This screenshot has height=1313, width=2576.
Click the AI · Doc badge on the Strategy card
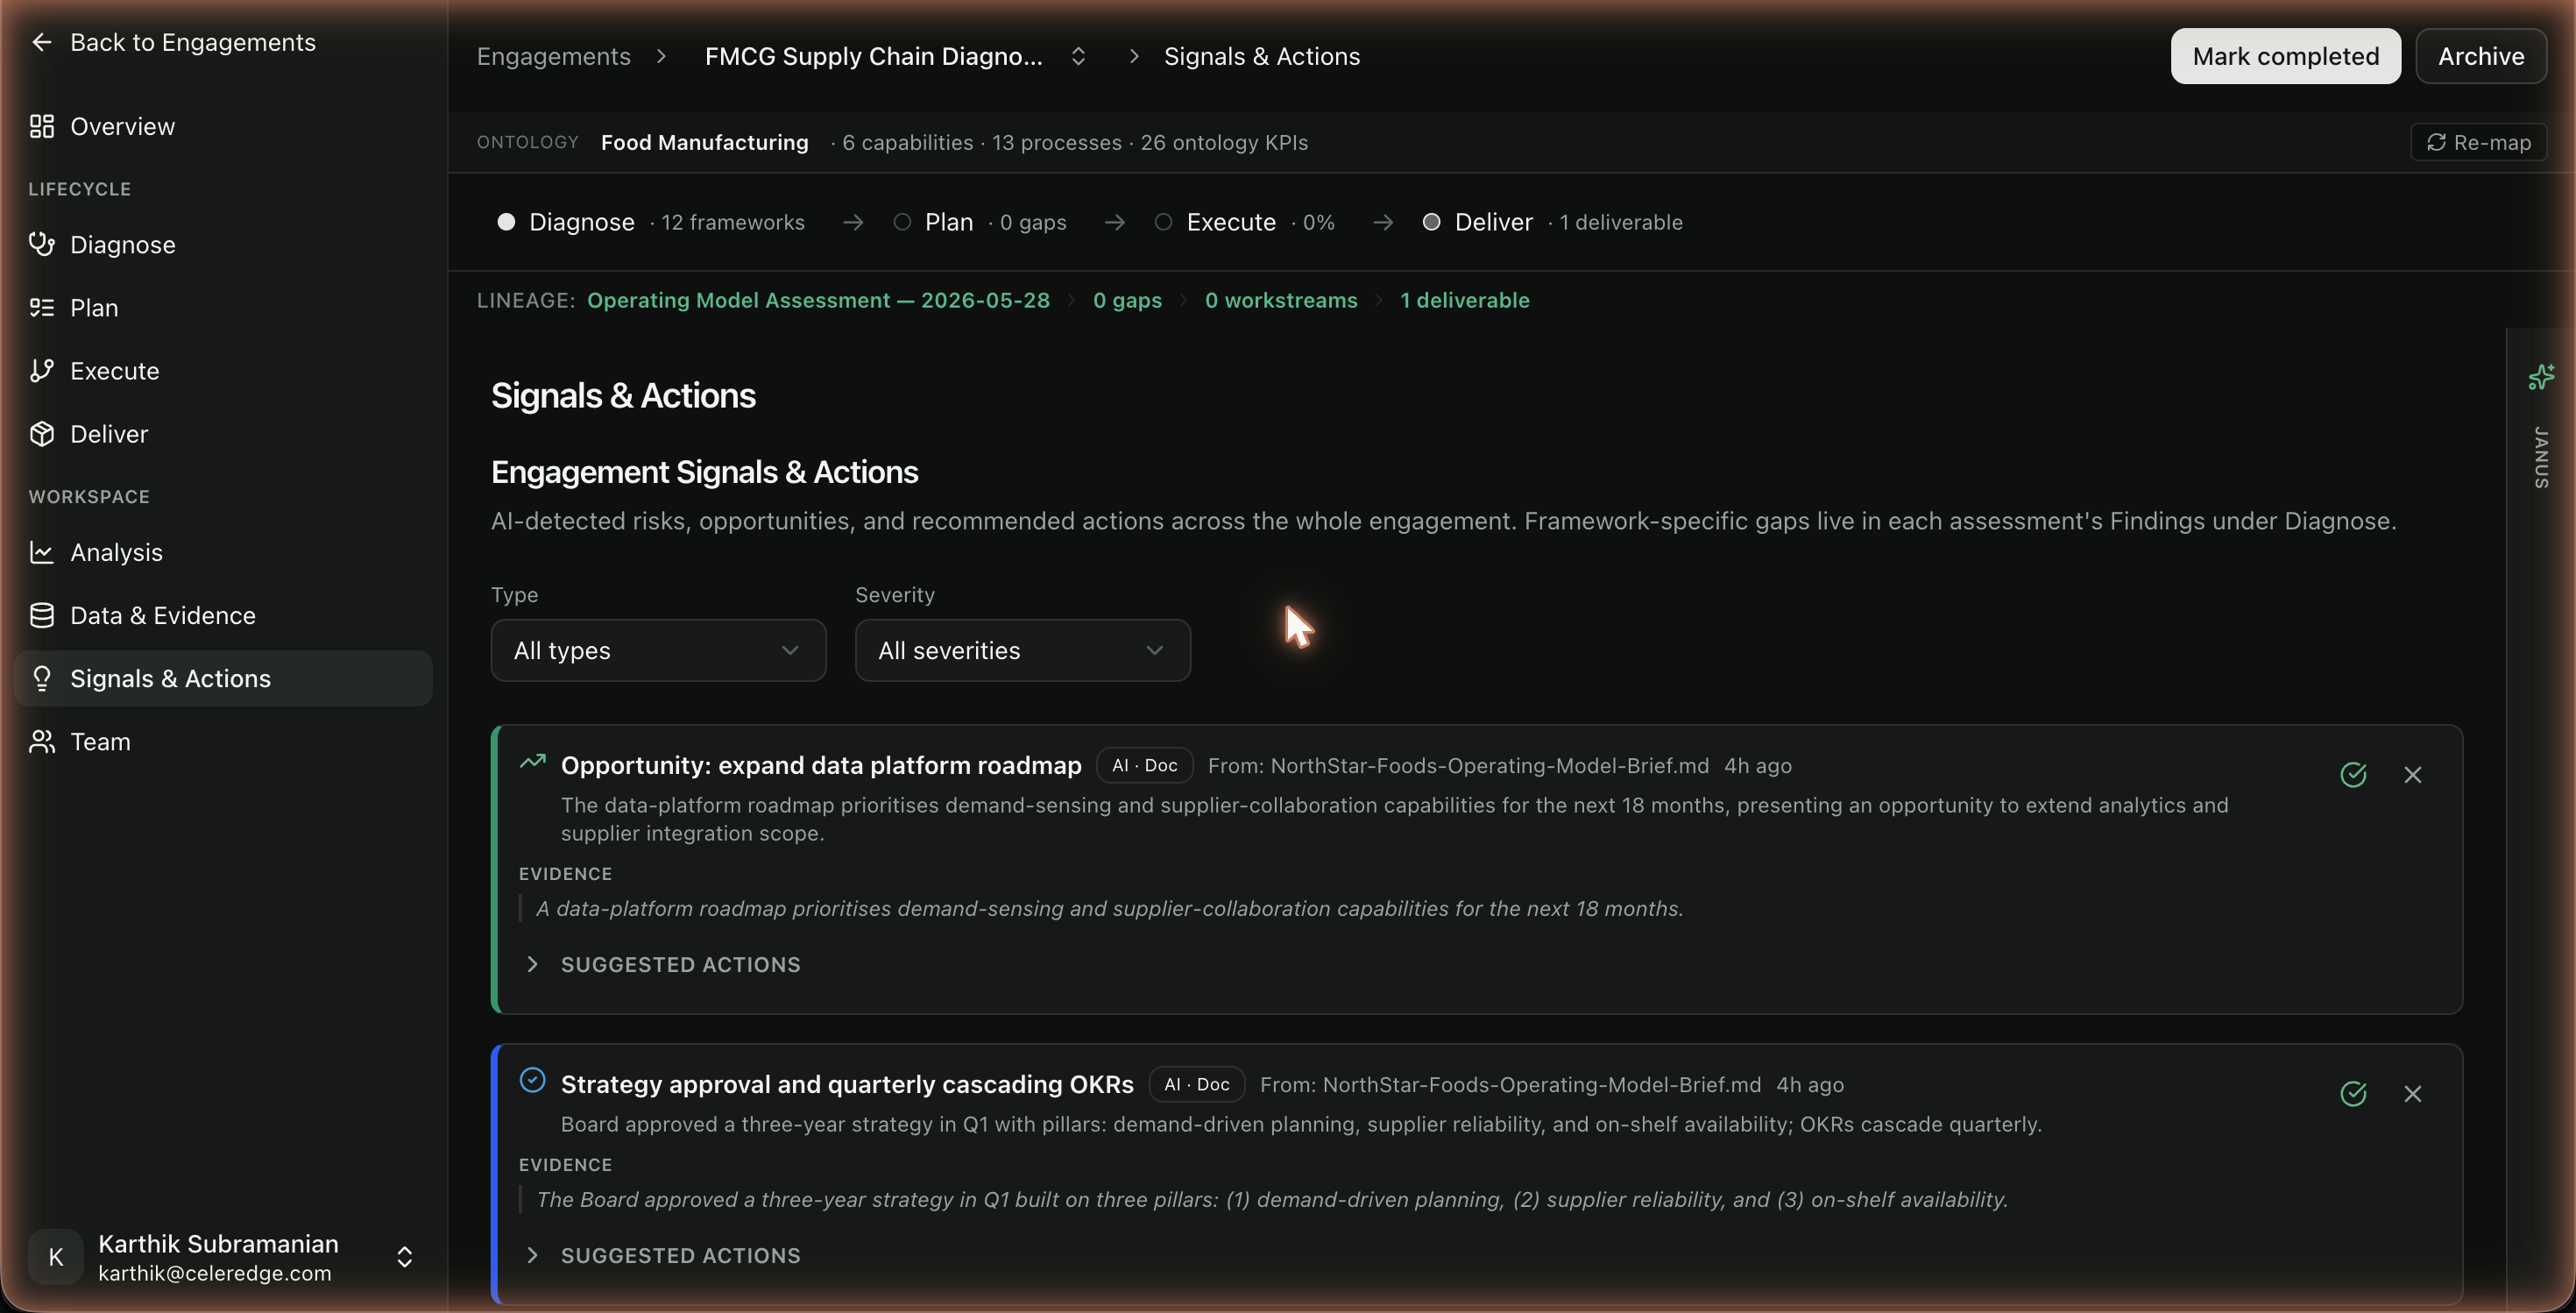pyautogui.click(x=1196, y=1084)
